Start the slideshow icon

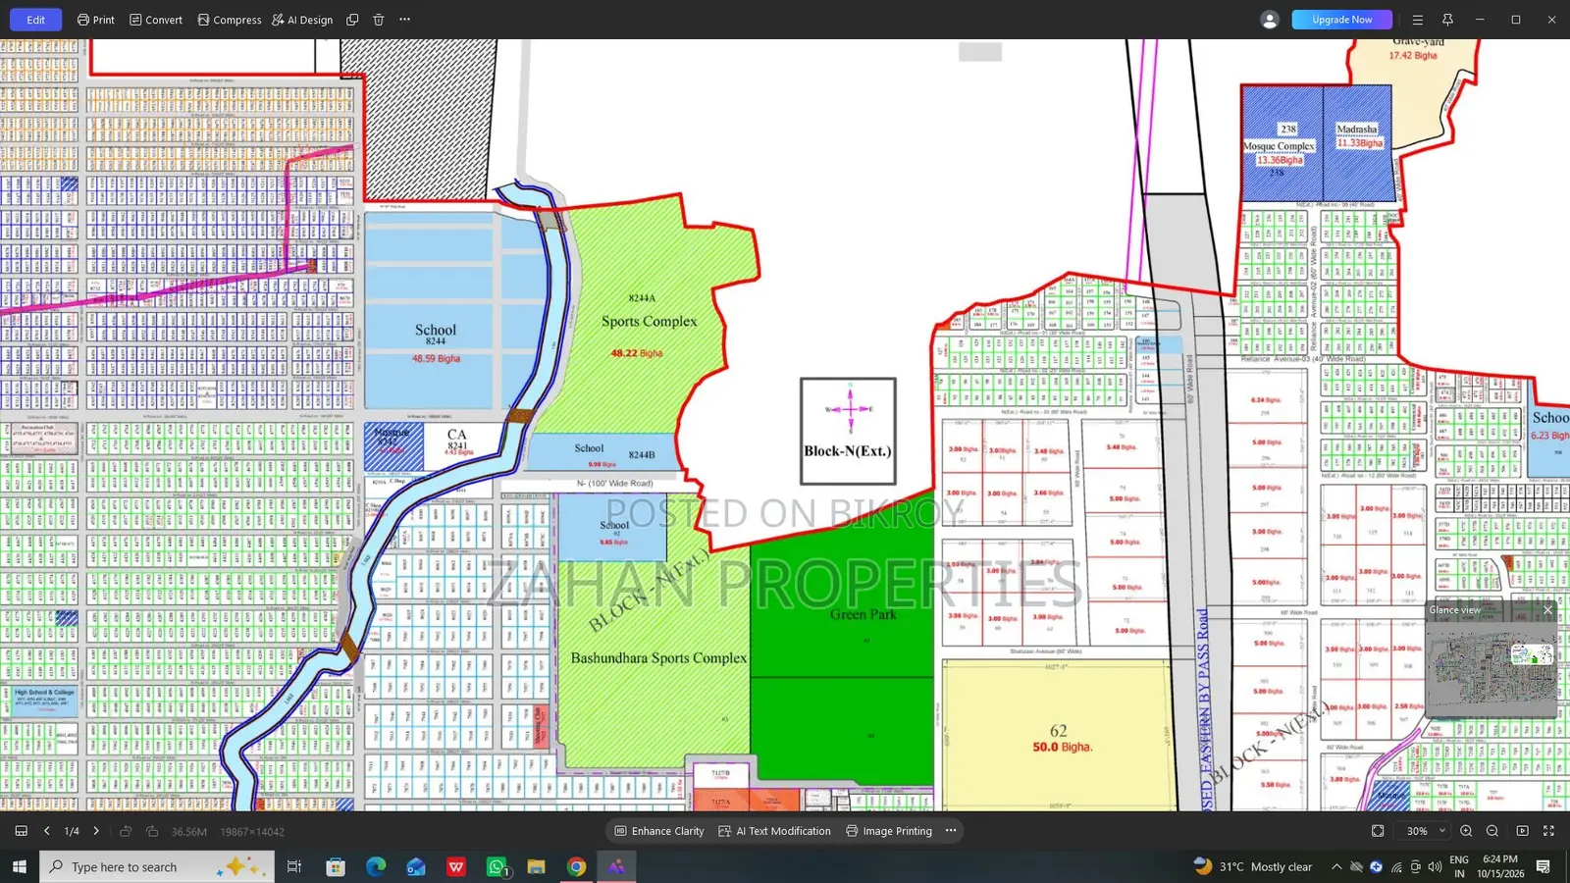1523,831
